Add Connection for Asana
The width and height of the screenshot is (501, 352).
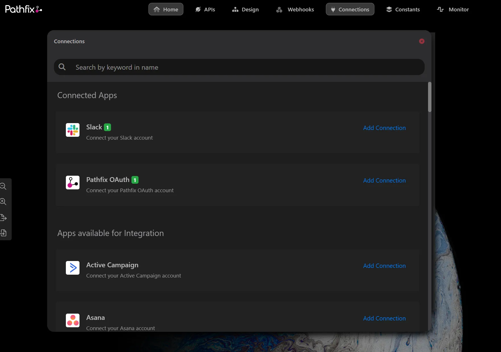384,318
